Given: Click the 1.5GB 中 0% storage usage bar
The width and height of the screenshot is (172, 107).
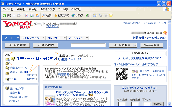Looking at the screenshot, I should [x=140, y=53].
